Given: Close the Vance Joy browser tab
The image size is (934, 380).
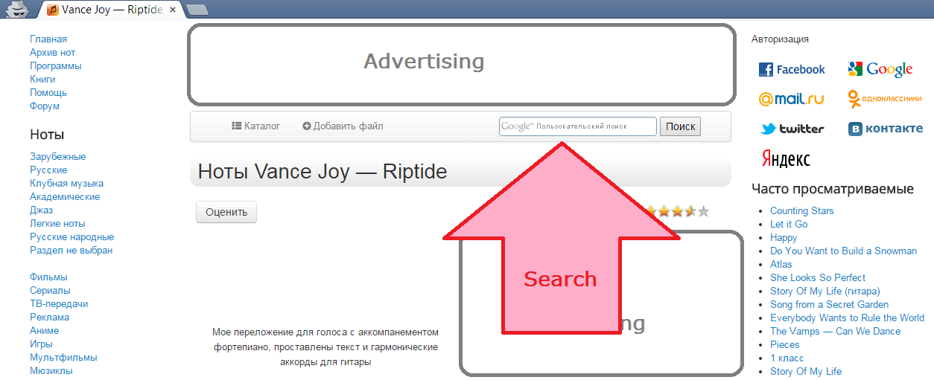Looking at the screenshot, I should (174, 10).
